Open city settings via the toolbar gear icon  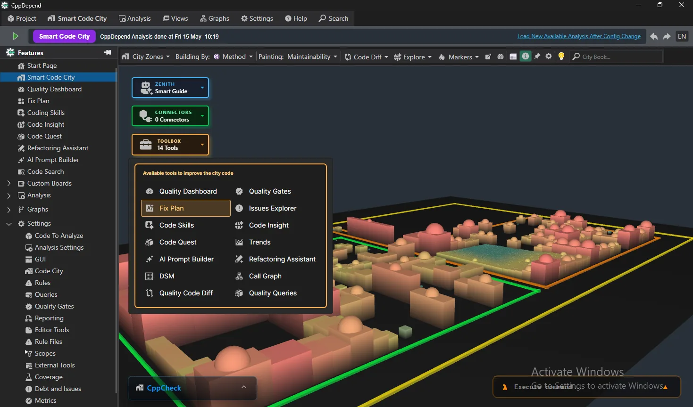point(549,57)
